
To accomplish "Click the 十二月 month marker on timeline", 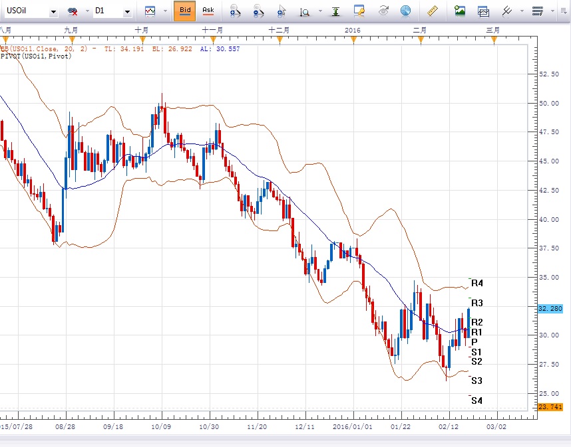I will click(x=279, y=30).
